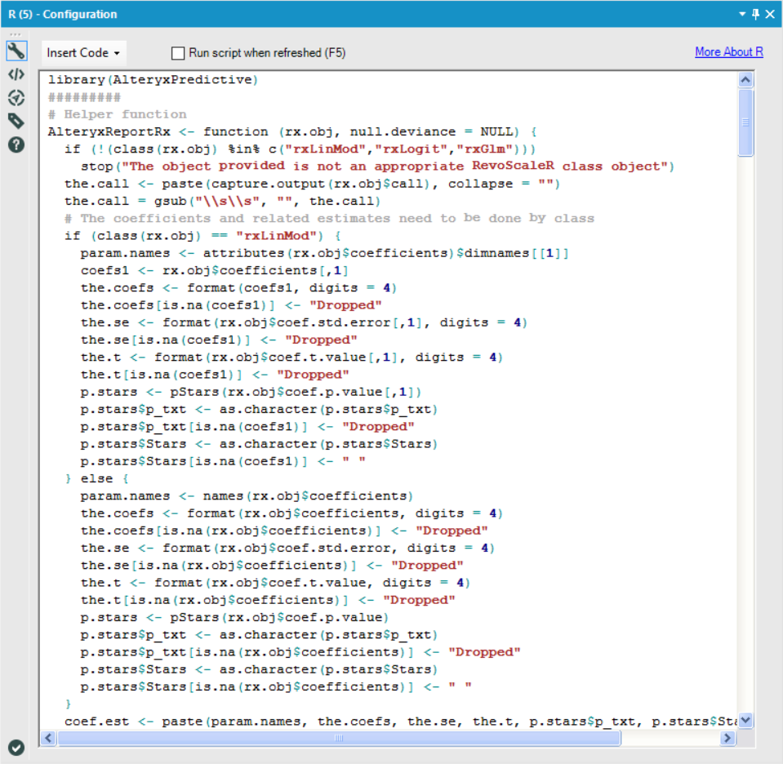The image size is (783, 764).
Task: Open the More About R link
Action: pyautogui.click(x=728, y=52)
